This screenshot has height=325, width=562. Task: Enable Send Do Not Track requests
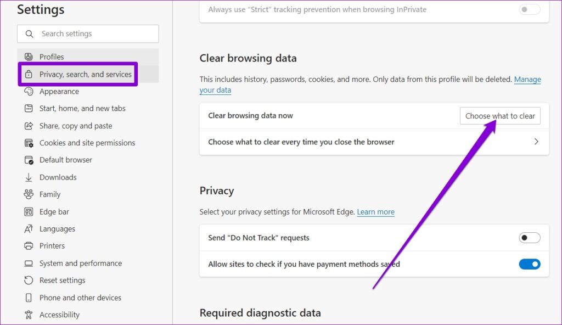(530, 237)
